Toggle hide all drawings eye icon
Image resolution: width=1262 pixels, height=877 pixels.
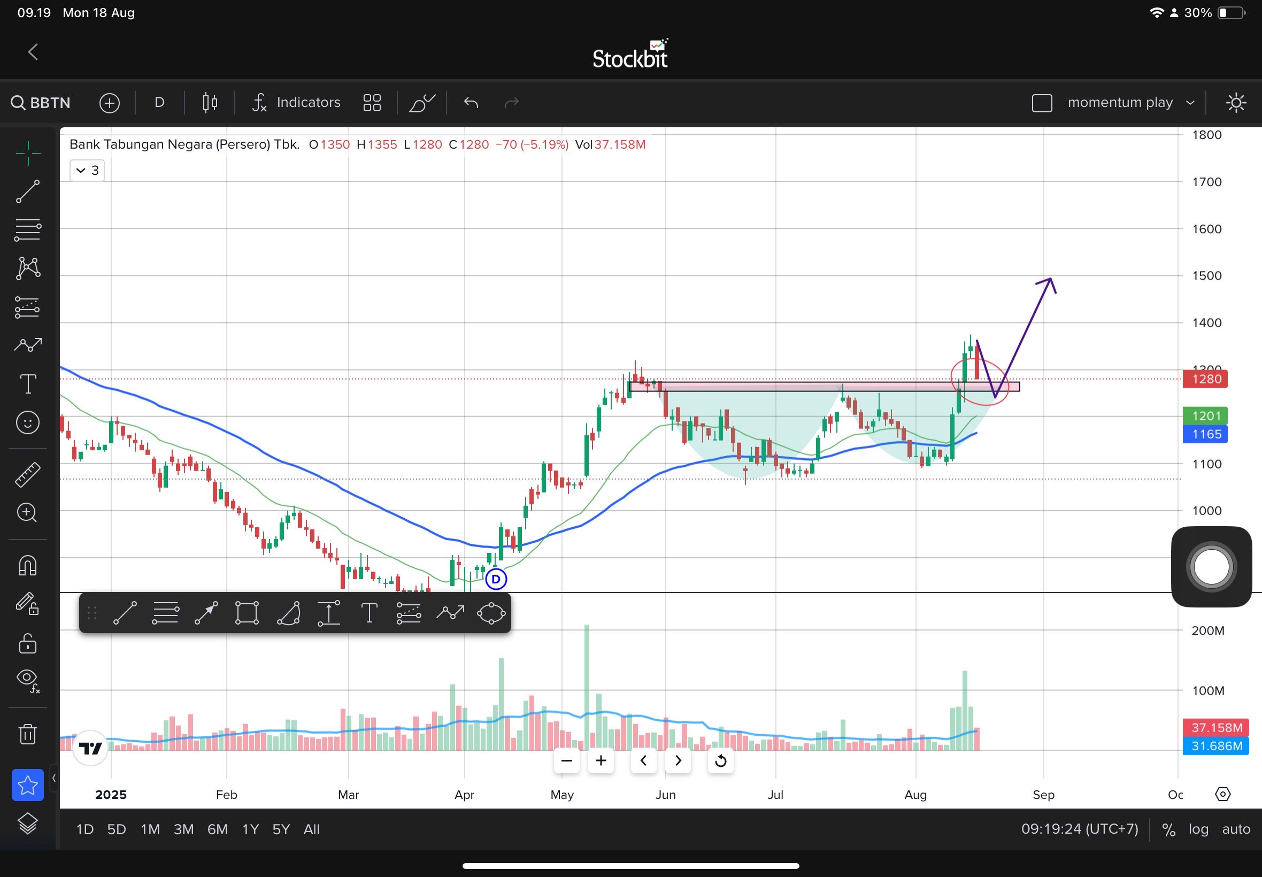[28, 681]
